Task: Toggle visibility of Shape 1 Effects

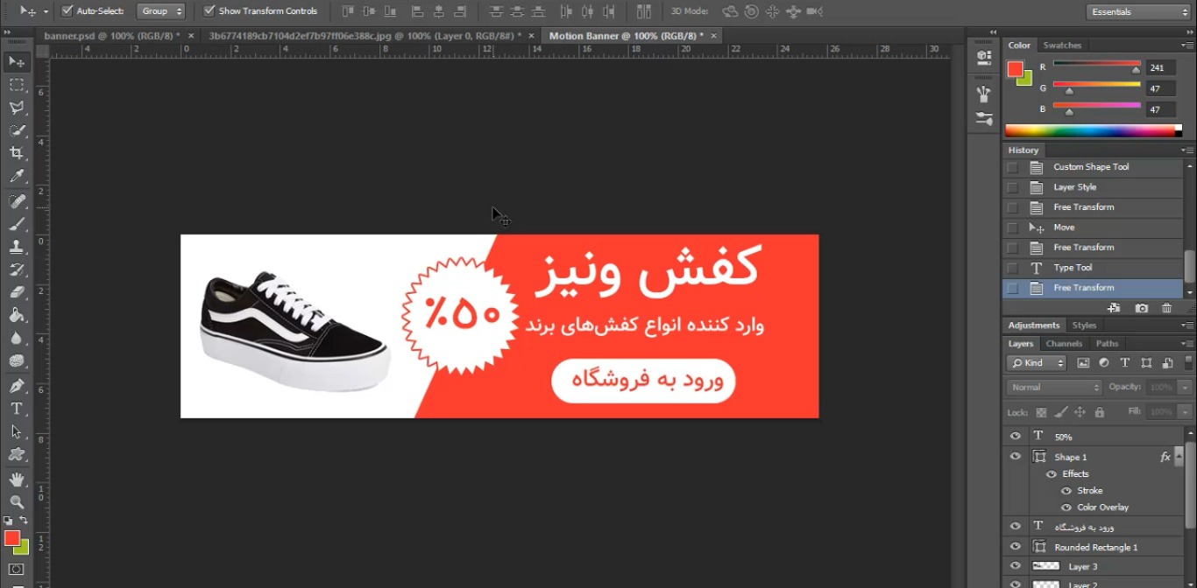Action: 1052,474
